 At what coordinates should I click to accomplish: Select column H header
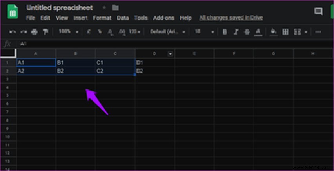[x=313, y=54]
